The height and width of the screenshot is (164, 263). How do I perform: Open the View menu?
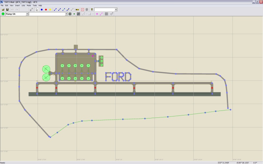coord(12,5)
